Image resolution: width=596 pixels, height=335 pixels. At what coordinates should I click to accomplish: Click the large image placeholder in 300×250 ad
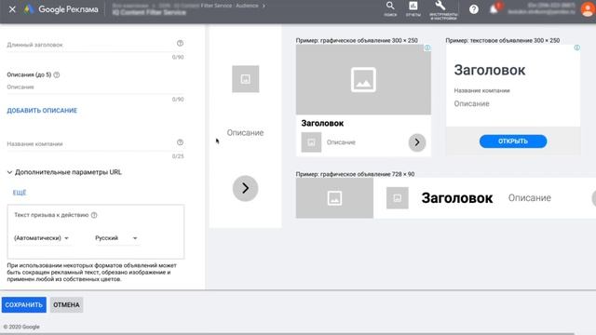(363, 80)
